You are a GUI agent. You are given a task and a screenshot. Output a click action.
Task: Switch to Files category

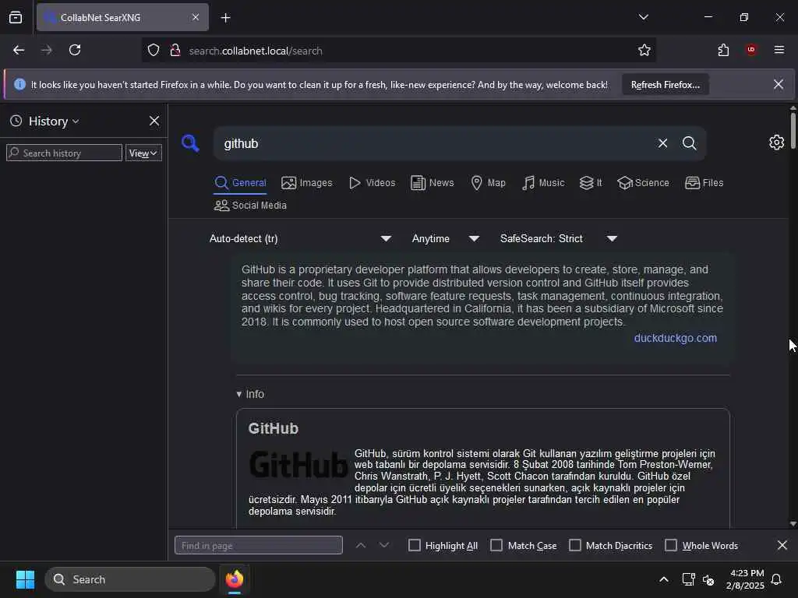click(x=704, y=183)
